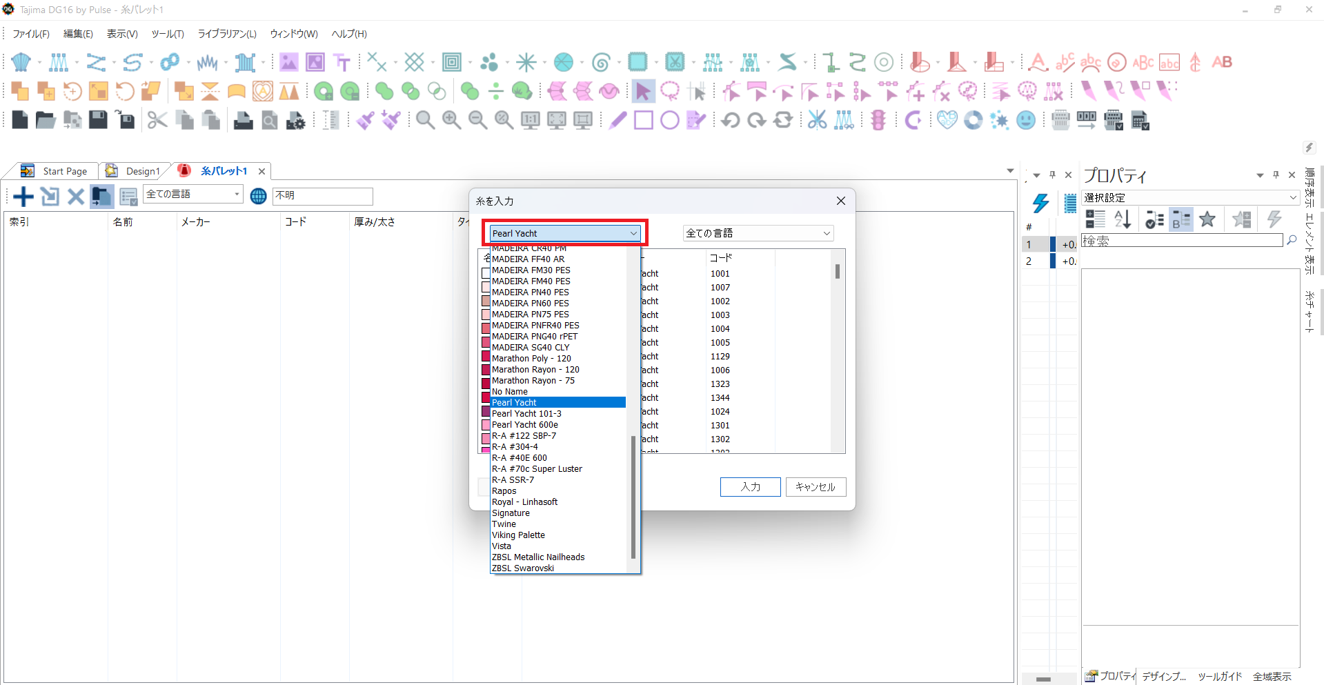Create a new file with toolbar icon
This screenshot has height=685, width=1324.
tap(20, 120)
